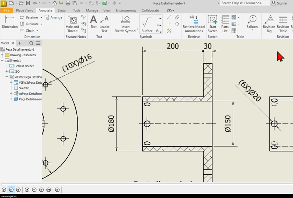Choose the Leader Text tool
293x198 pixels.
coord(104,24)
